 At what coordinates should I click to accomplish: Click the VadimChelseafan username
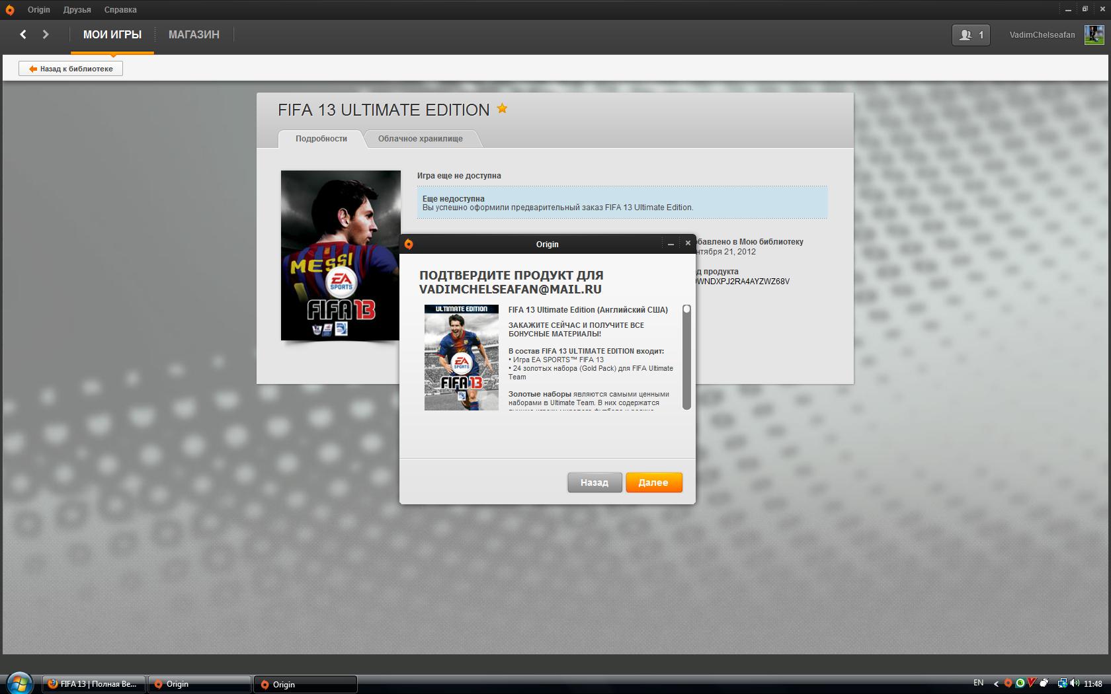[x=1042, y=35]
